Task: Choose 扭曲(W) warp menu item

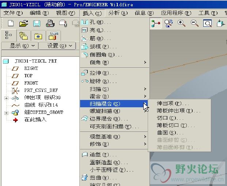Action: 114,178
